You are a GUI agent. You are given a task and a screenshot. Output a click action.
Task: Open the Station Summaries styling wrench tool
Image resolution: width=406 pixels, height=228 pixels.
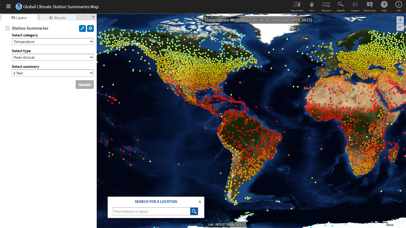(x=82, y=28)
